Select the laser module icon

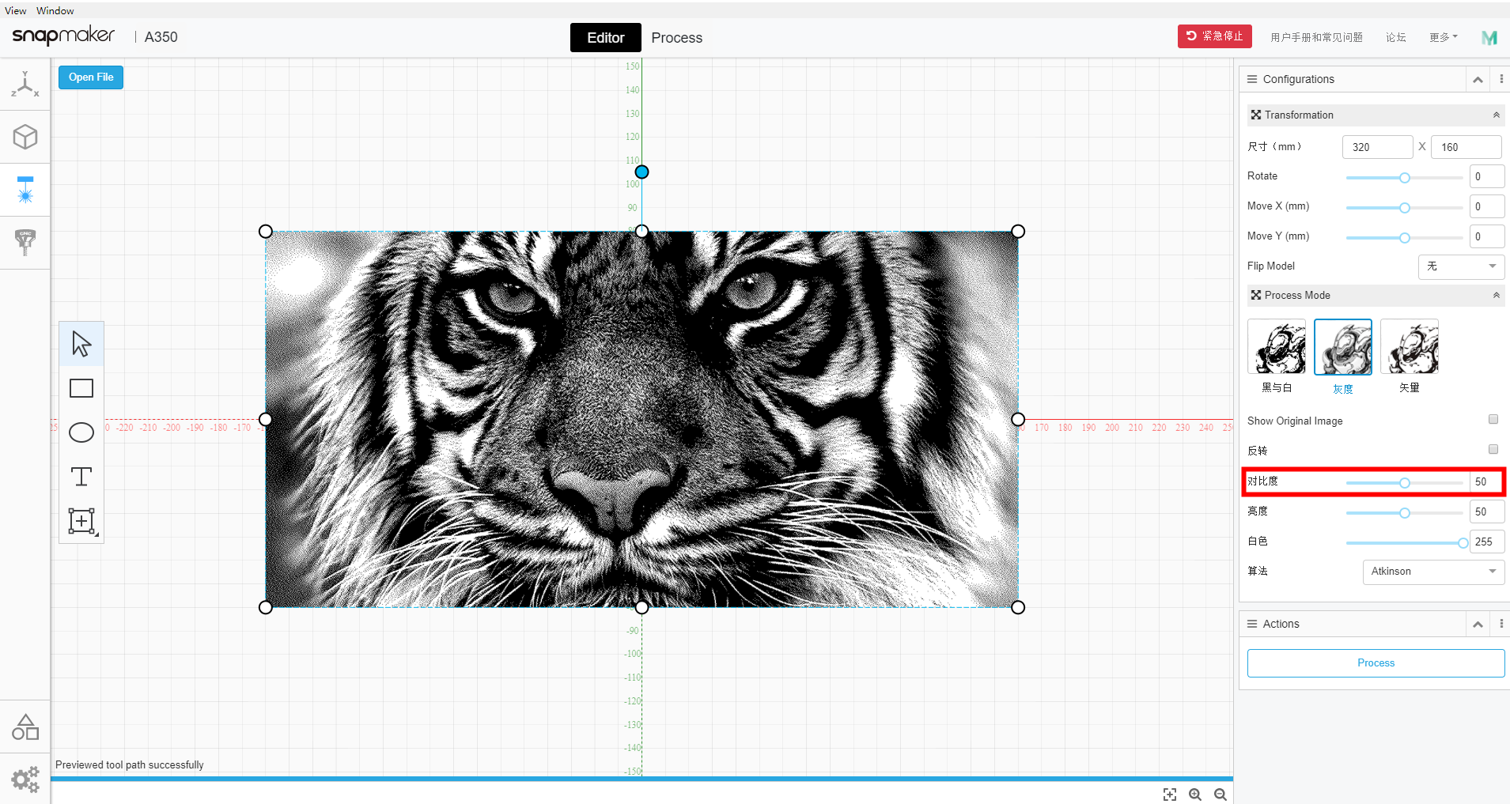(25, 190)
